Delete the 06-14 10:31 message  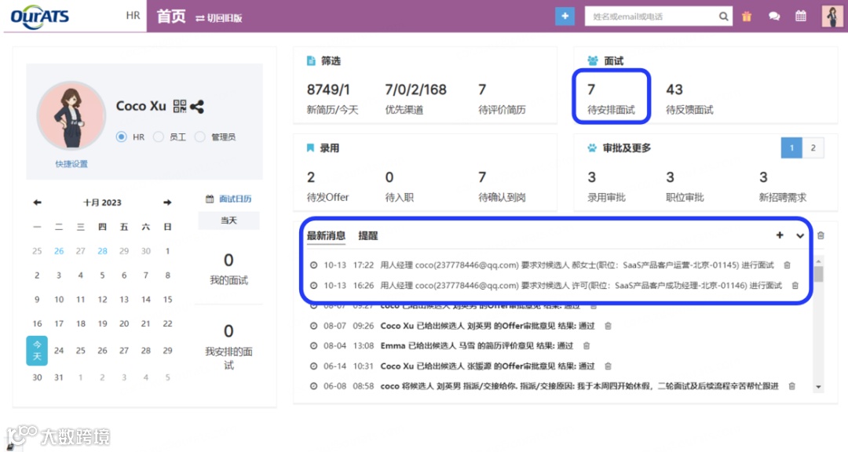pos(608,366)
